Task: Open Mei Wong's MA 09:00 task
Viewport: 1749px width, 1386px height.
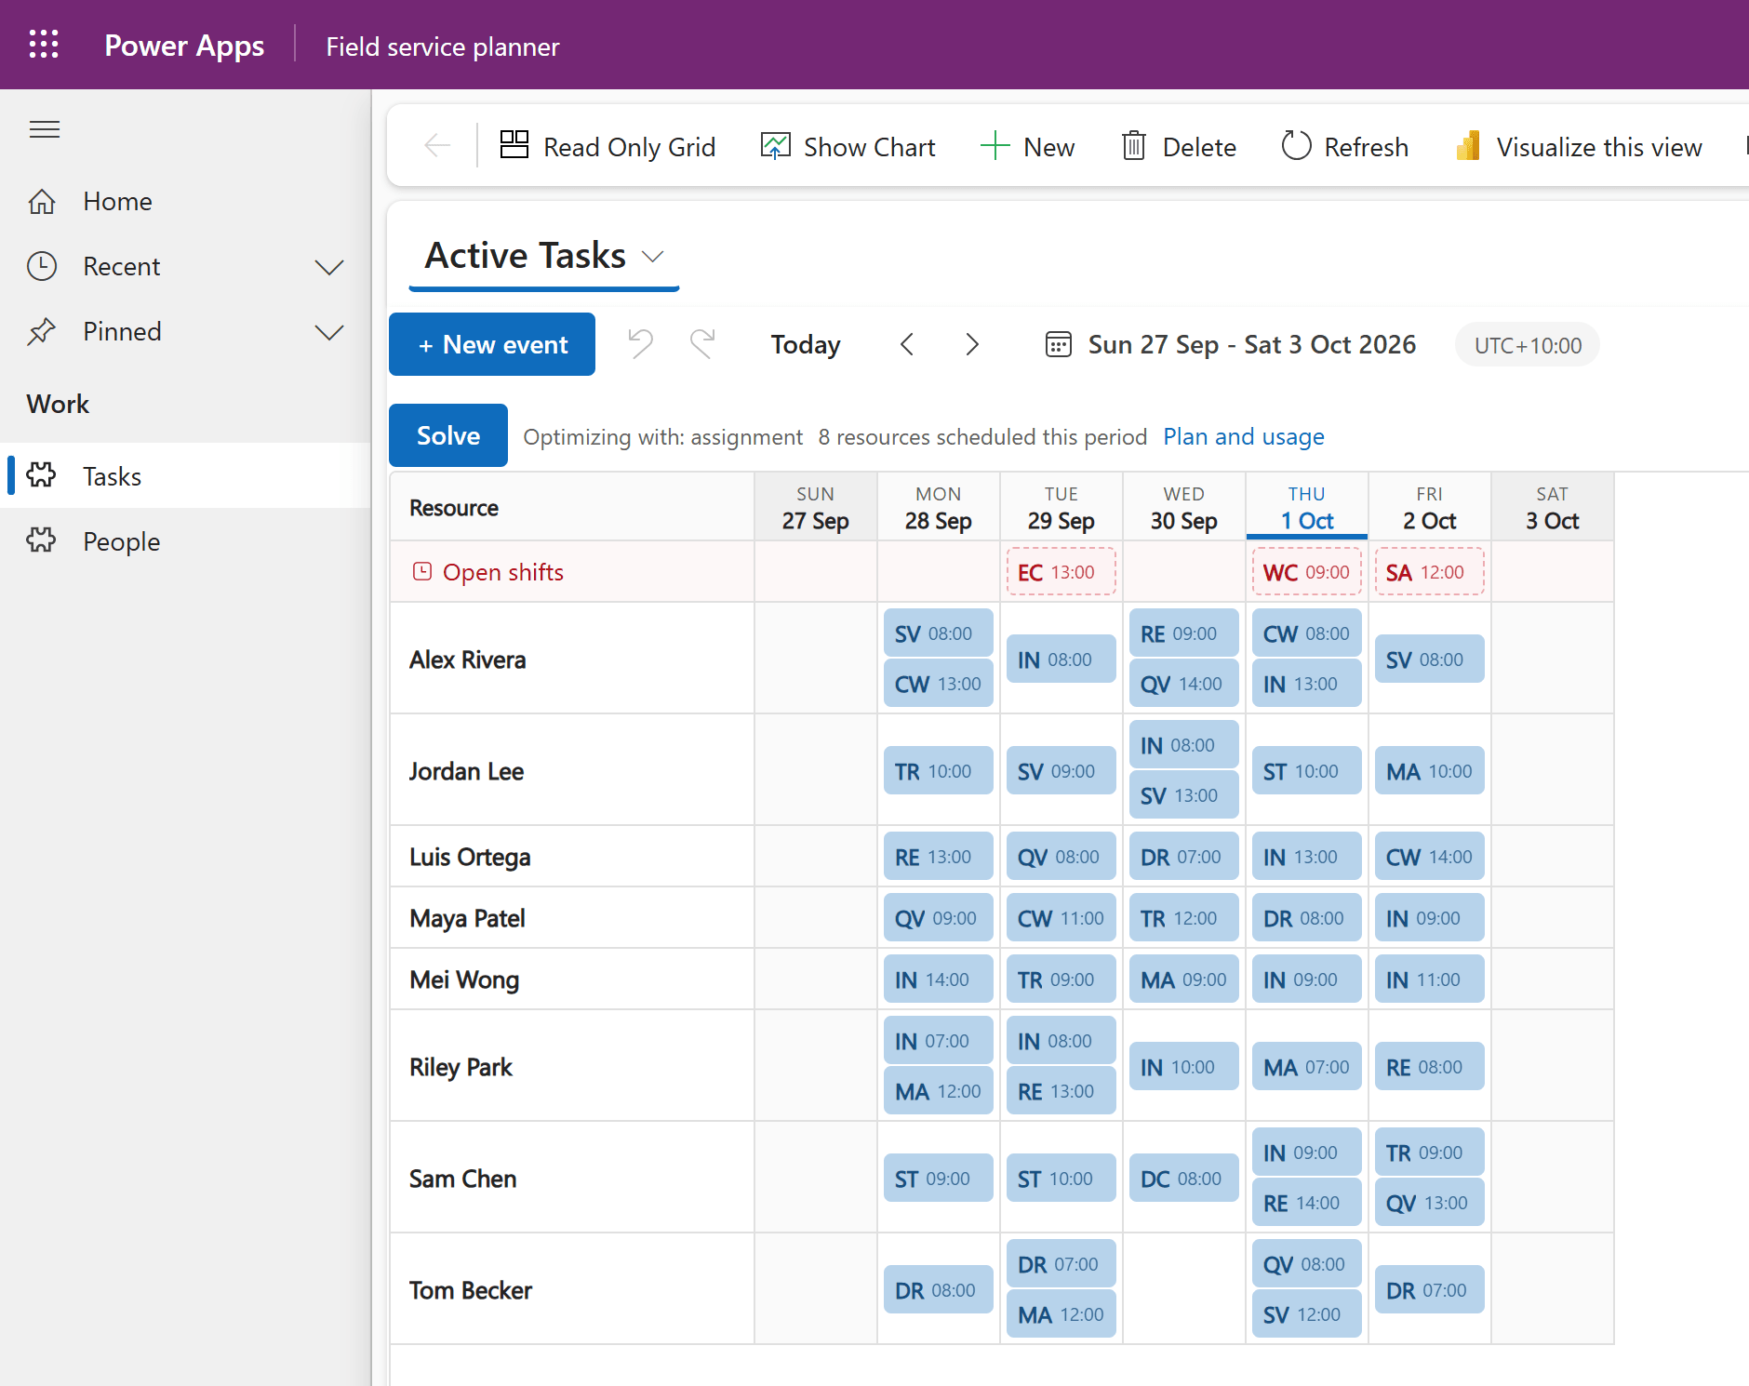Action: point(1183,980)
